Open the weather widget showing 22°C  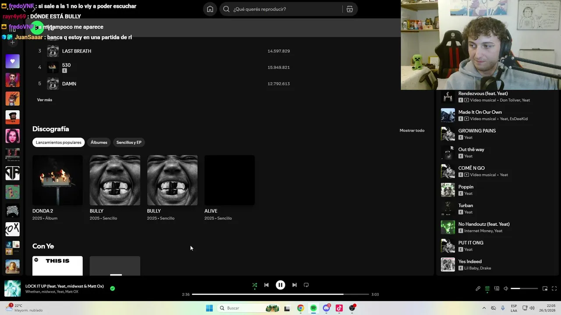[24, 308]
